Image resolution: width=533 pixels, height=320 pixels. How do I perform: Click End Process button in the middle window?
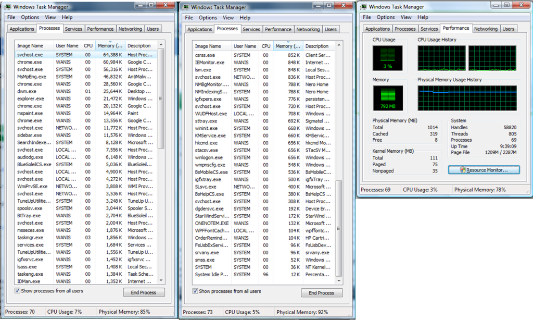point(322,293)
